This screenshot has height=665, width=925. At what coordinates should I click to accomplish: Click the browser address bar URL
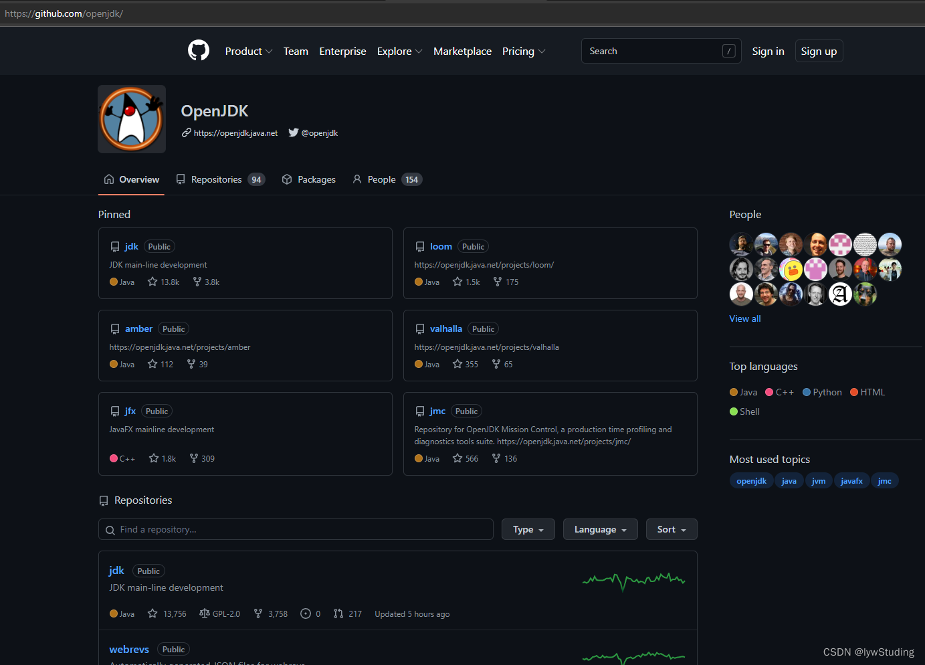(x=64, y=13)
